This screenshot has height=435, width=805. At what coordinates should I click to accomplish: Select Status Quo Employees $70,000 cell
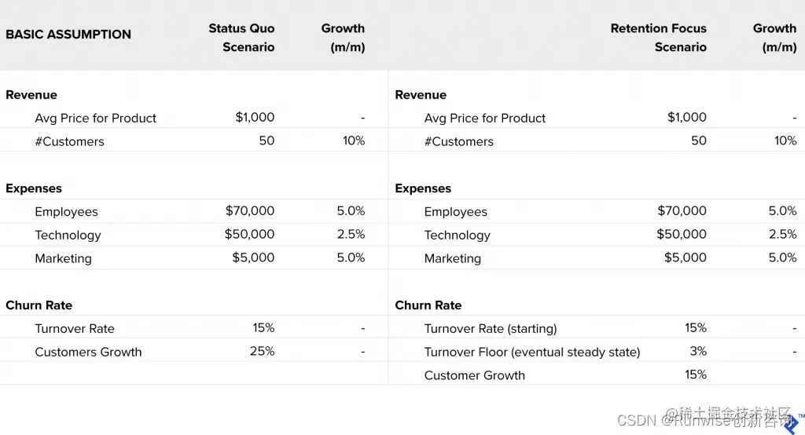point(250,211)
